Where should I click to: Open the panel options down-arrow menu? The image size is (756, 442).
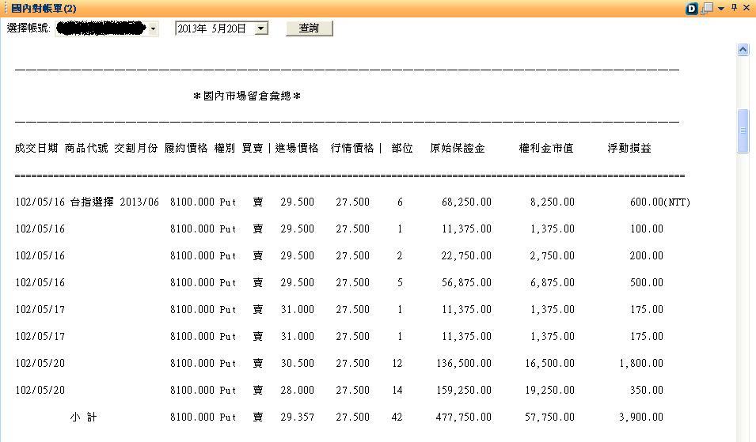click(x=721, y=9)
